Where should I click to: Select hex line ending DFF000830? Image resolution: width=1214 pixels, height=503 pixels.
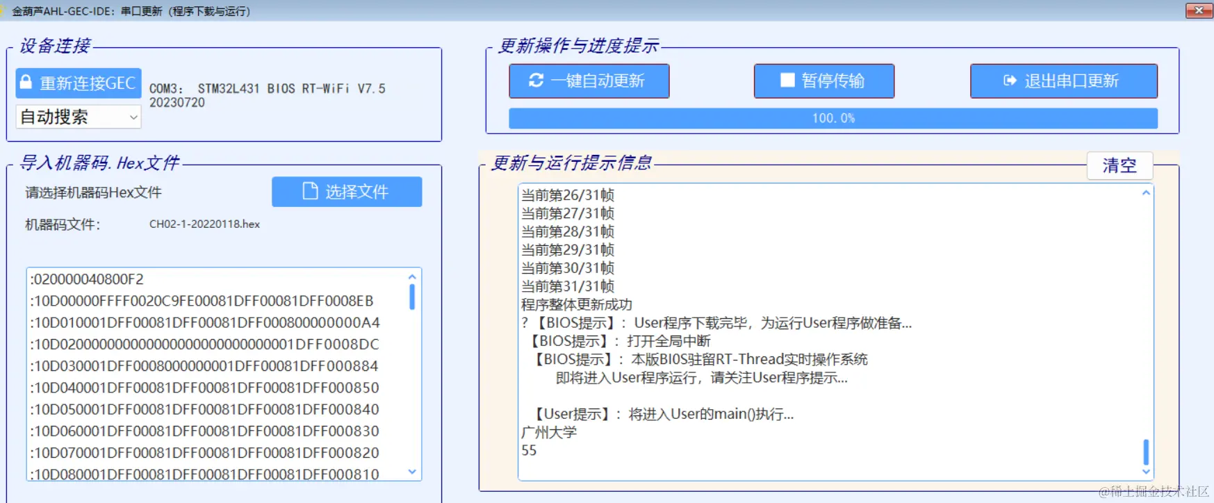point(204,431)
